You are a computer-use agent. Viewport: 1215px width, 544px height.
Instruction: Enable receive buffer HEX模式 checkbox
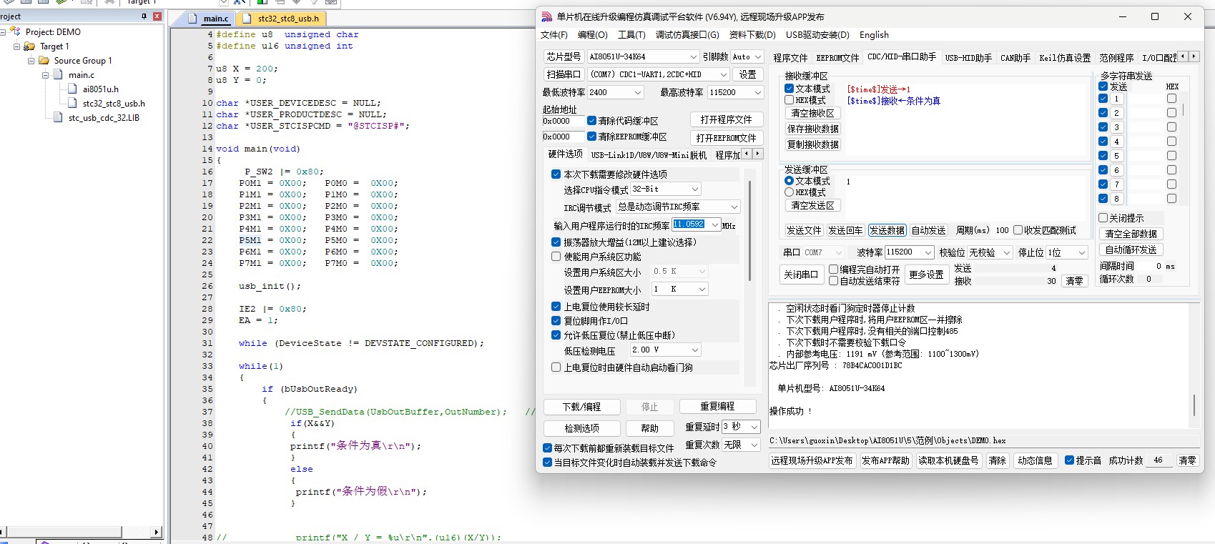[789, 100]
